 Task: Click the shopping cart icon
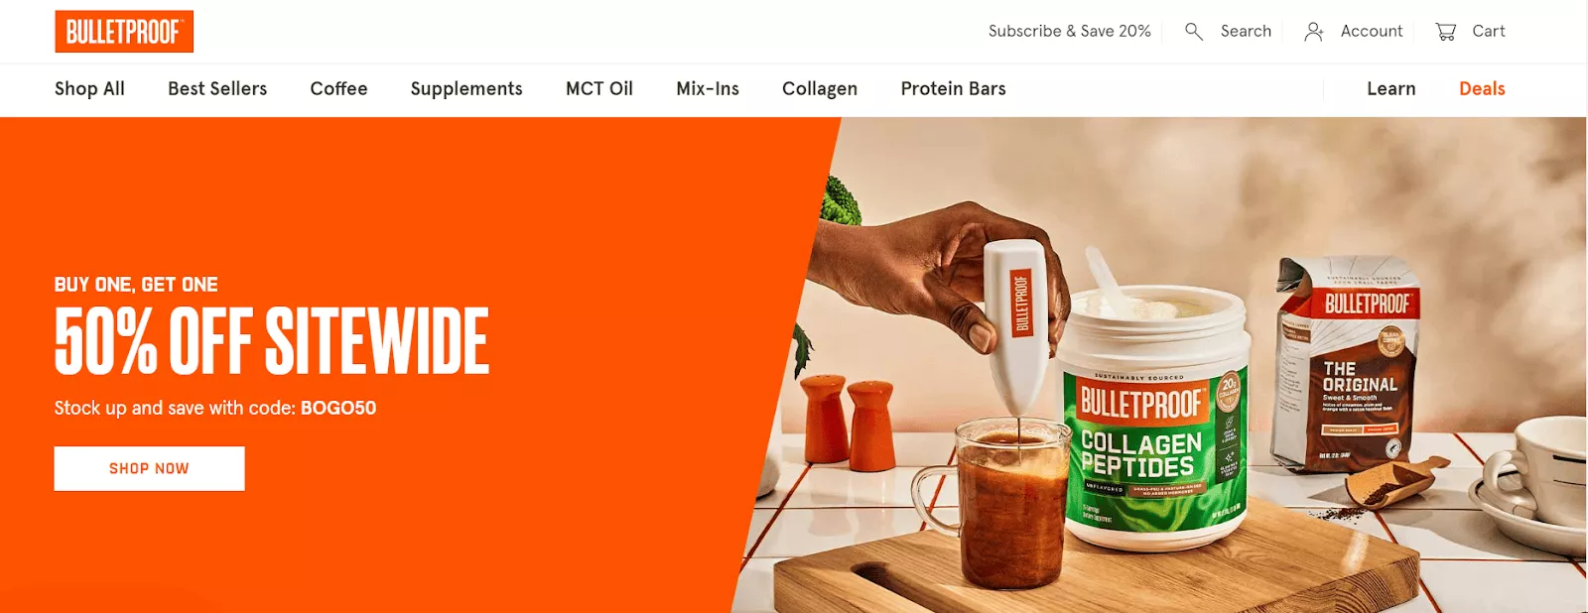1446,32
